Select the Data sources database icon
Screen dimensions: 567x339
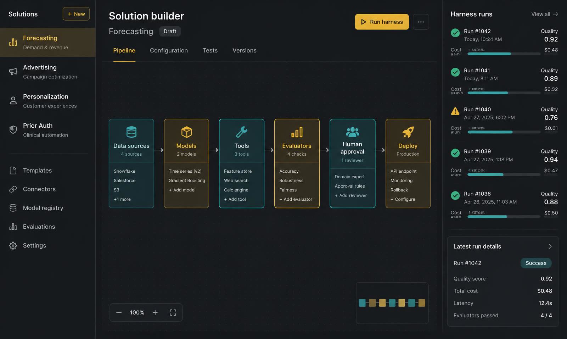[131, 132]
